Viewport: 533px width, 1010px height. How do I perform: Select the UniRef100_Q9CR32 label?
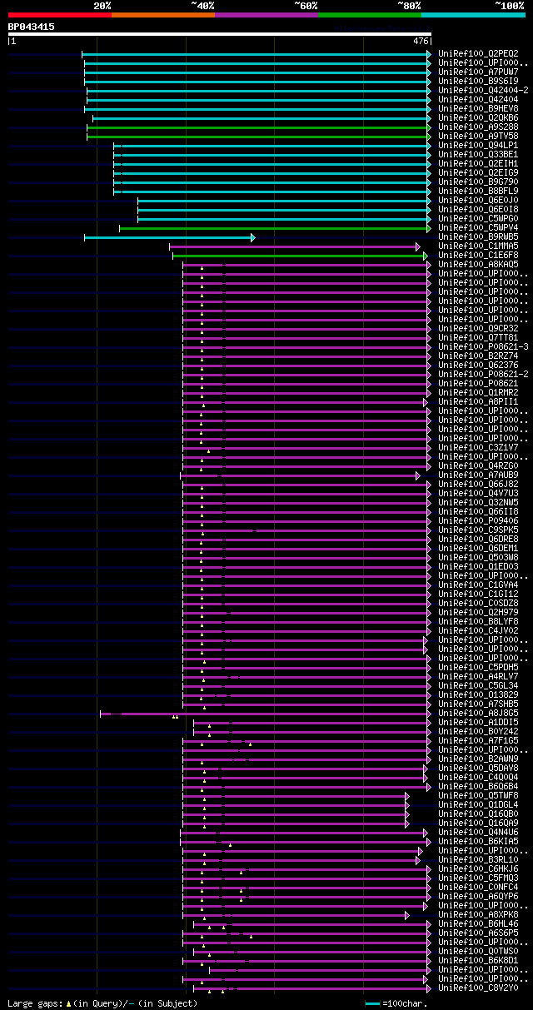478,328
